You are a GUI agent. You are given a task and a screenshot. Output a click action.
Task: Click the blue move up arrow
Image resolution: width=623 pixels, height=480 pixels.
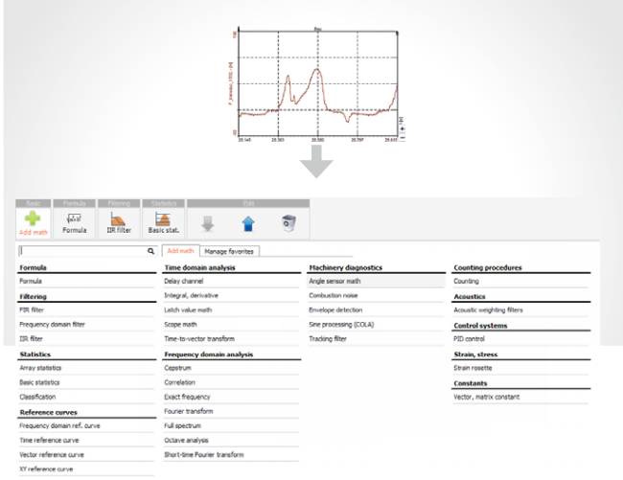(248, 223)
